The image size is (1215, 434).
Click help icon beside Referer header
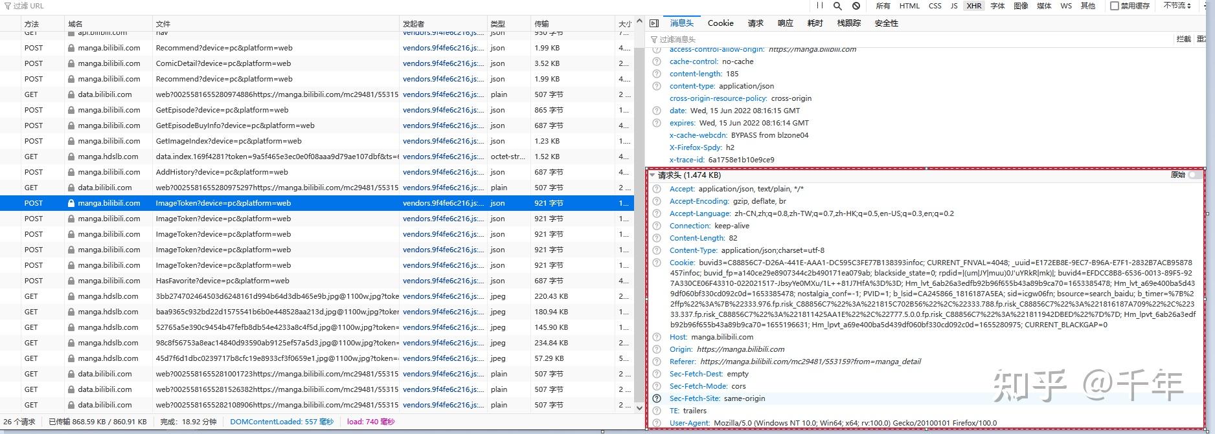tap(657, 362)
